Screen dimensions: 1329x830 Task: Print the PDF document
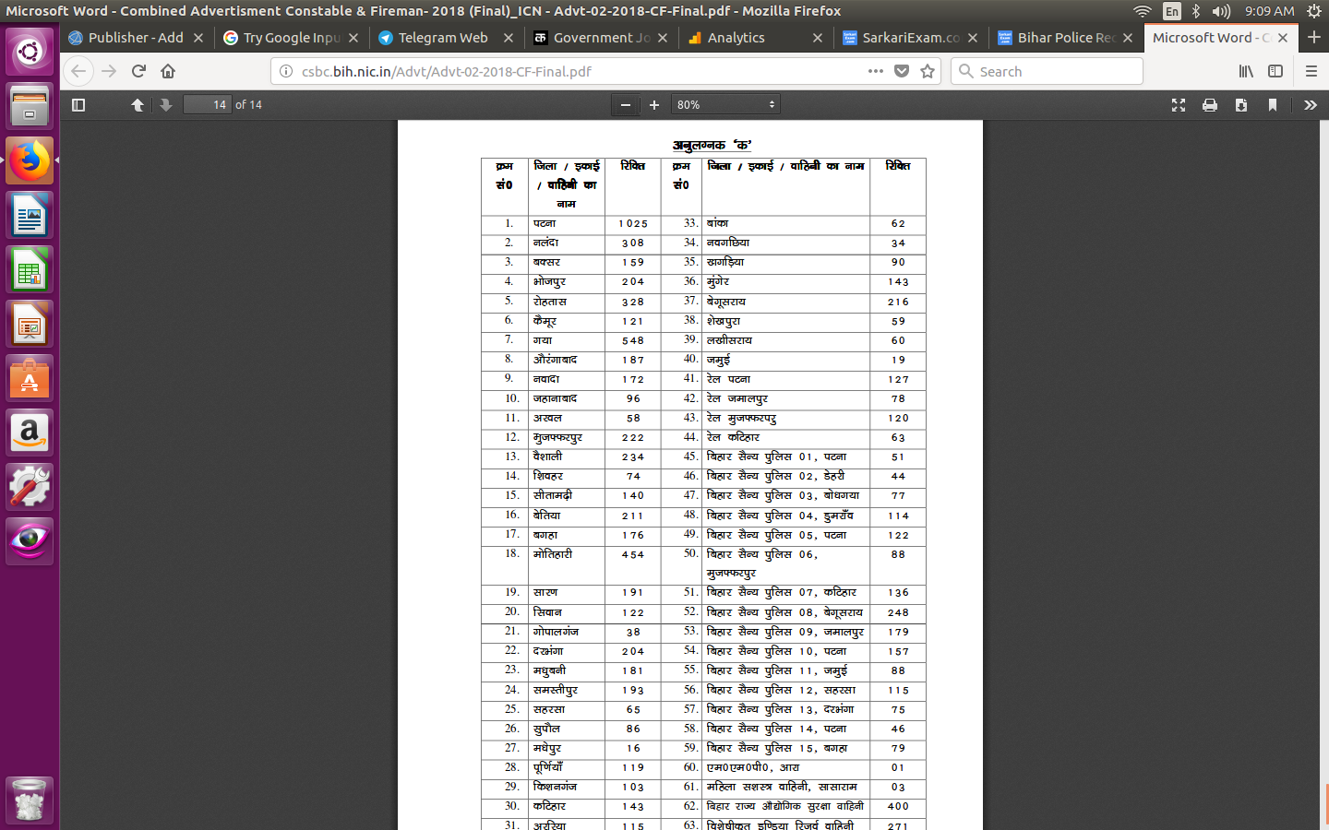1210,105
